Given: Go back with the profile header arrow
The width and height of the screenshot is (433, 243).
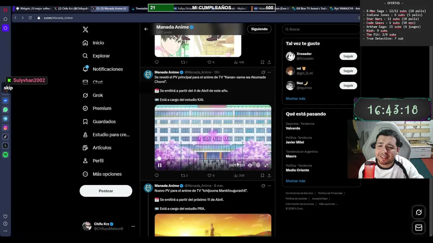Looking at the screenshot, I should pos(146,29).
